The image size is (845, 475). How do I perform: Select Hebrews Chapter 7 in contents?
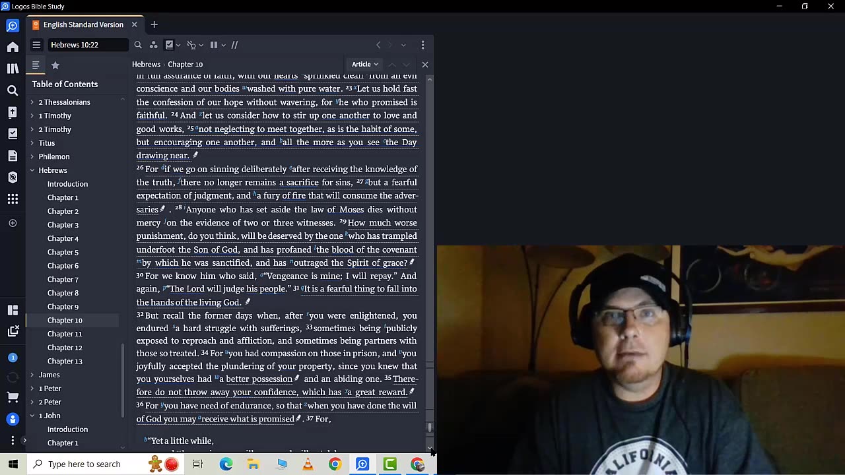pos(63,279)
